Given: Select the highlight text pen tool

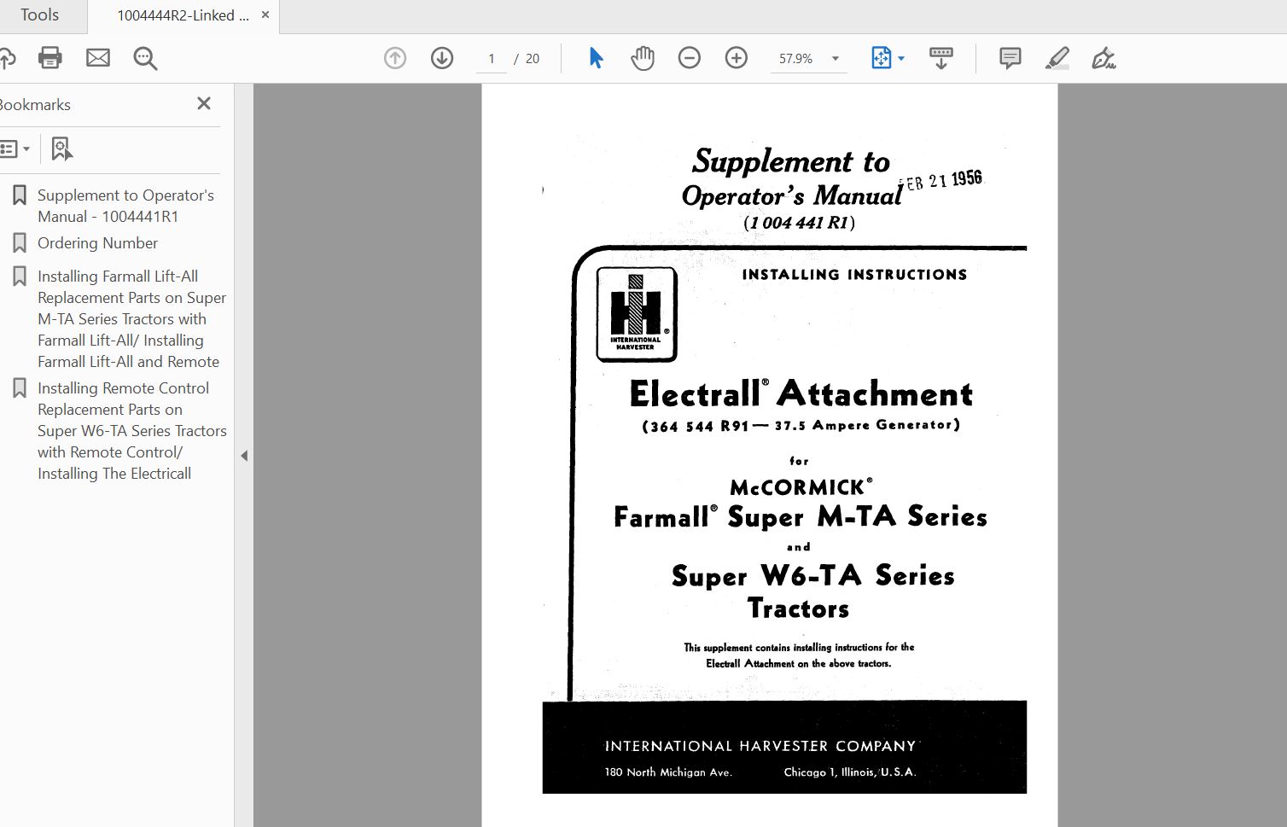Looking at the screenshot, I should [1057, 58].
